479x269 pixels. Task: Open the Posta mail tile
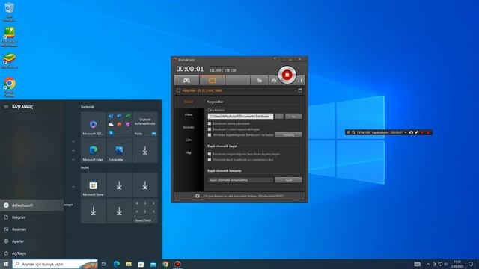(x=145, y=124)
